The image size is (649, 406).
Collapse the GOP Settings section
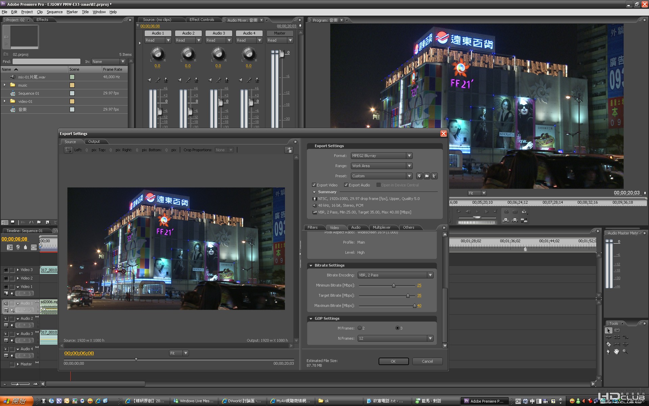tap(311, 318)
